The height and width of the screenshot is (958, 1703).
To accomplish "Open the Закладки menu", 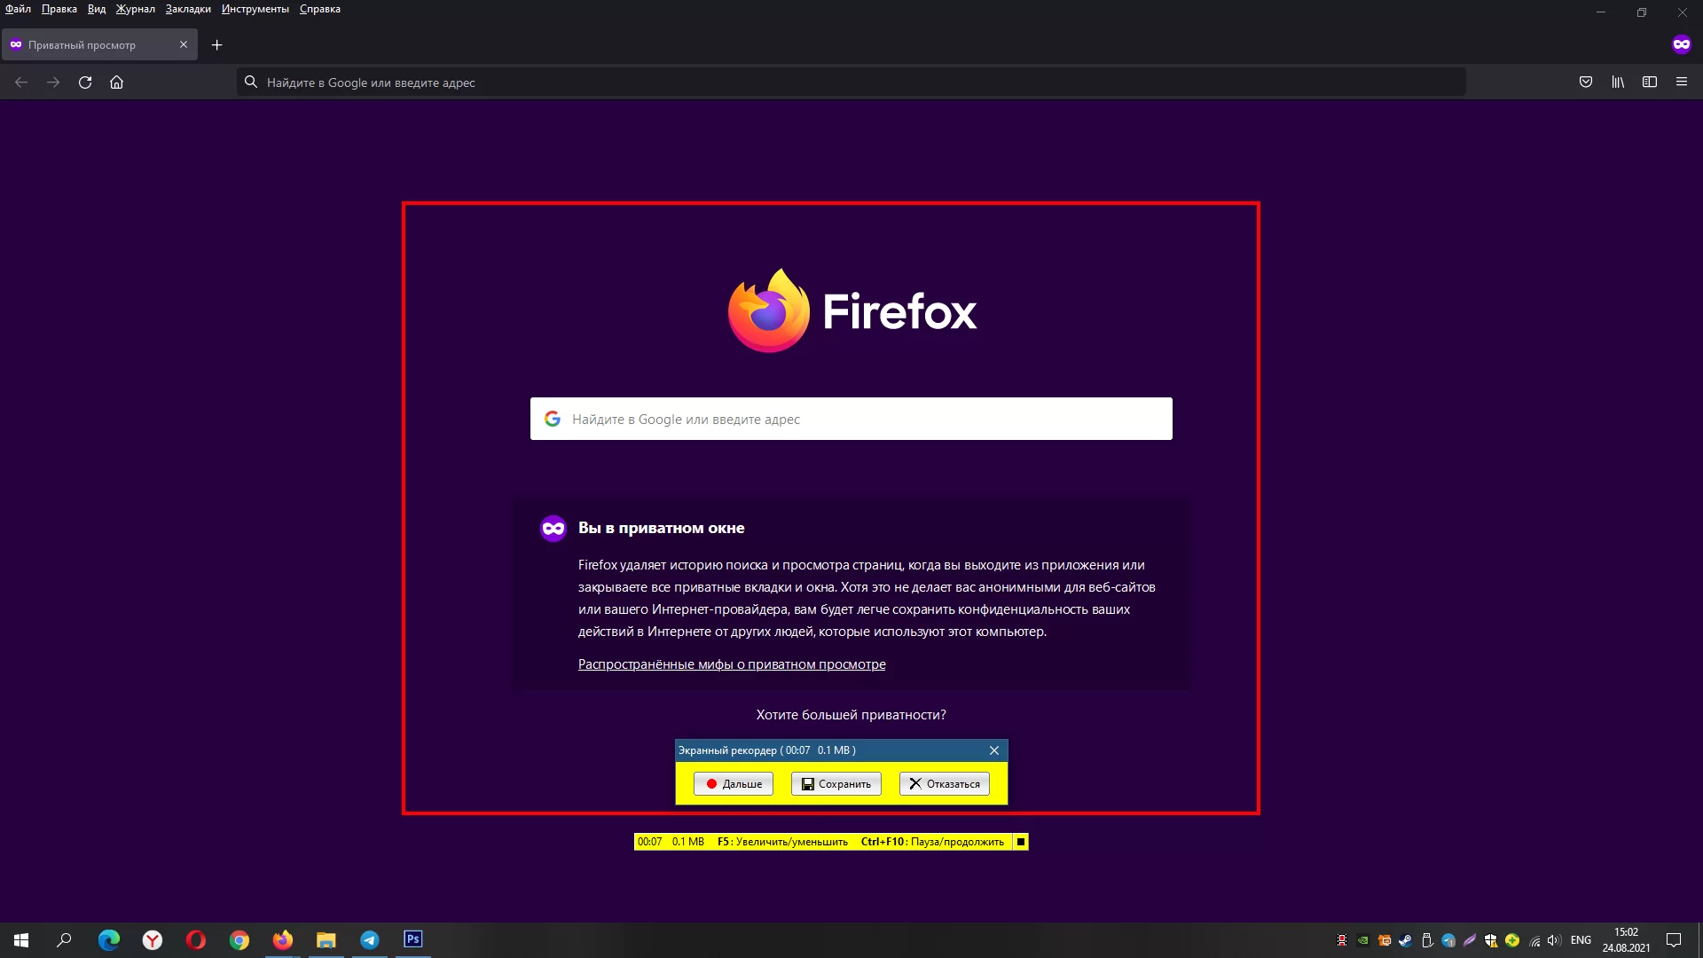I will 188,9.
